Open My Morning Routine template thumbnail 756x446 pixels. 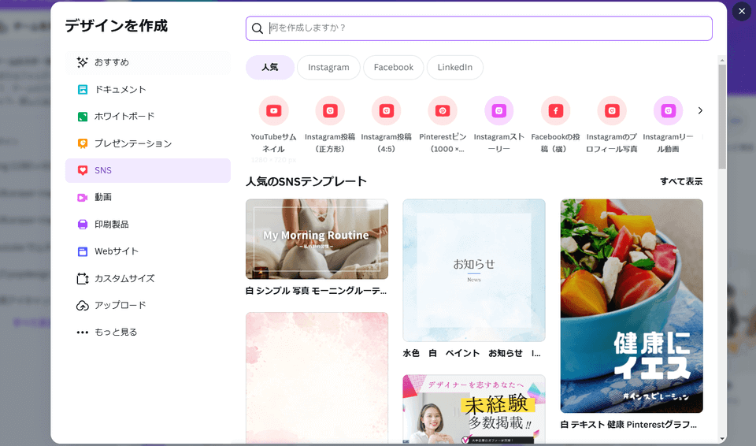tap(317, 239)
